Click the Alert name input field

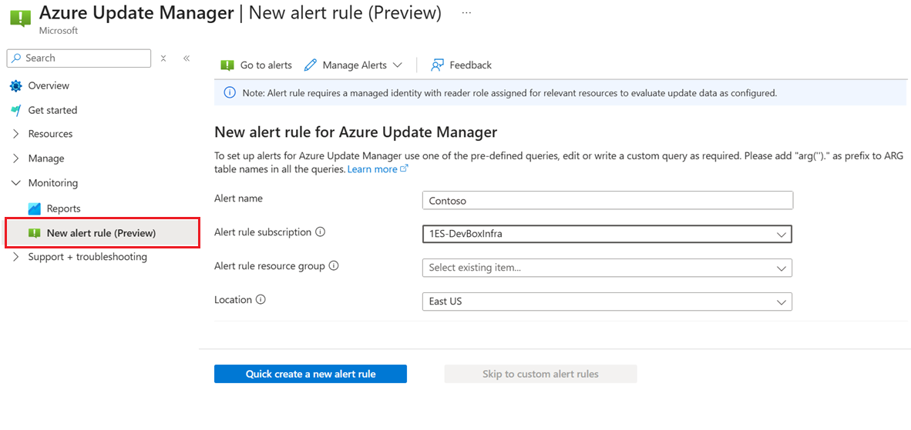tap(607, 200)
